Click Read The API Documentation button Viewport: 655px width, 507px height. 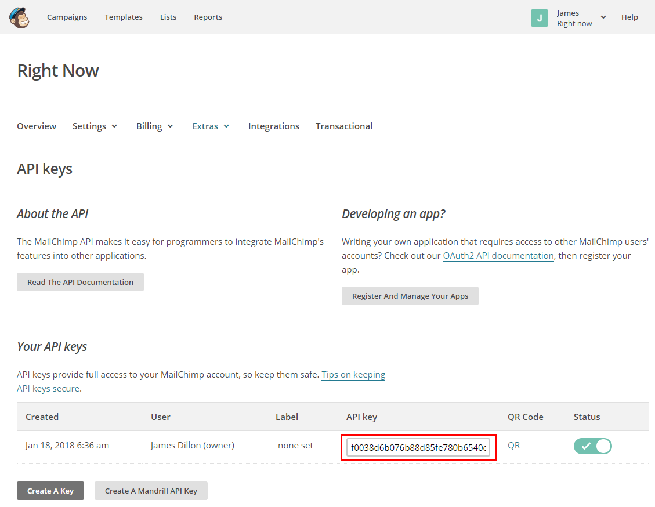[x=80, y=282]
